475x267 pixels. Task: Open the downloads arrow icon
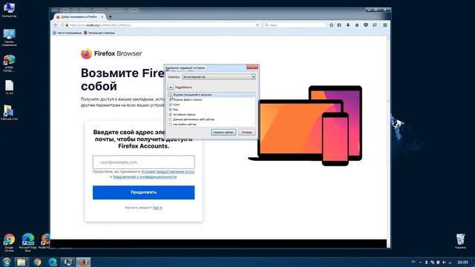[348, 25]
